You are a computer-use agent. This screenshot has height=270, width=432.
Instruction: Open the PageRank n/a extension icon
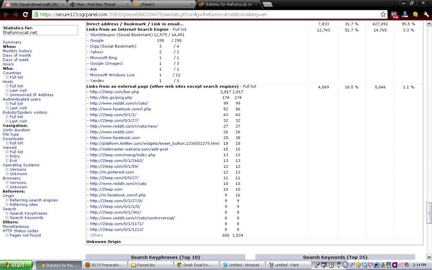[394, 15]
